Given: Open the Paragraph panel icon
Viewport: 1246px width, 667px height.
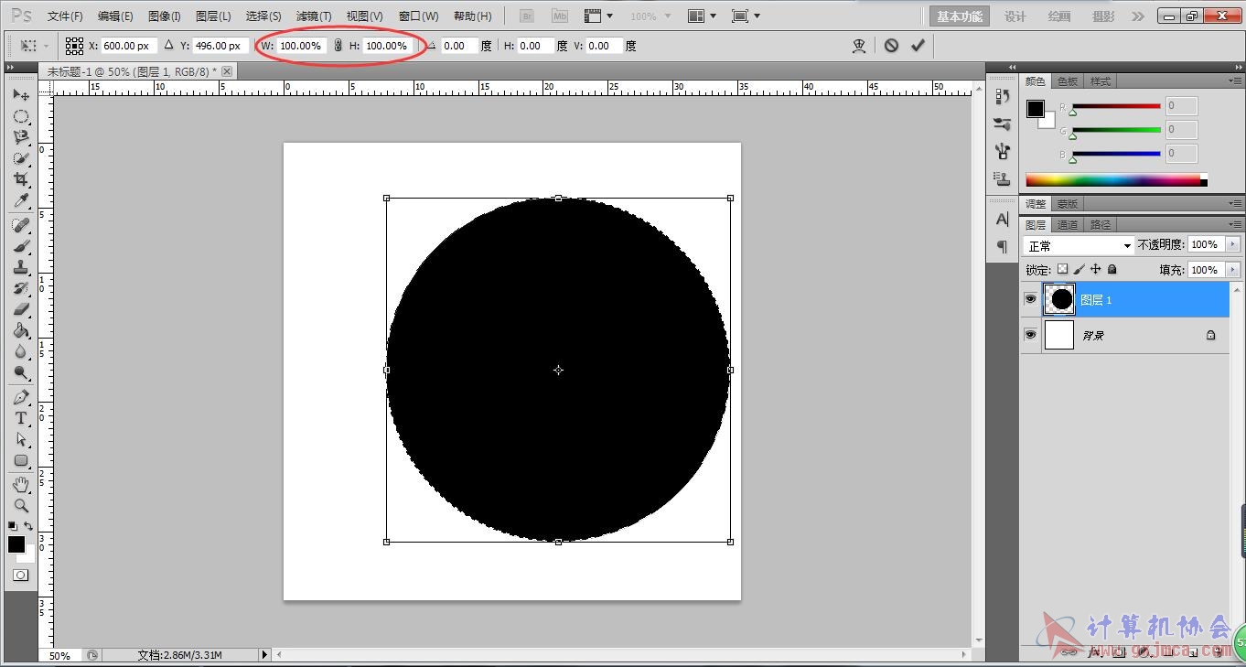Looking at the screenshot, I should [x=1002, y=246].
